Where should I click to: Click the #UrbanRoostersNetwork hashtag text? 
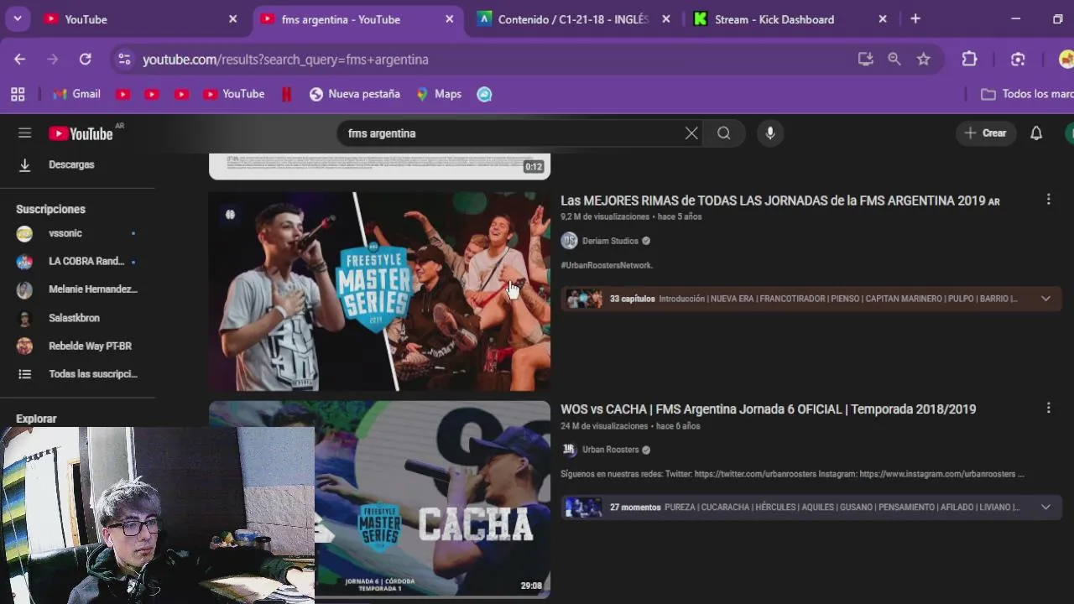tap(607, 265)
